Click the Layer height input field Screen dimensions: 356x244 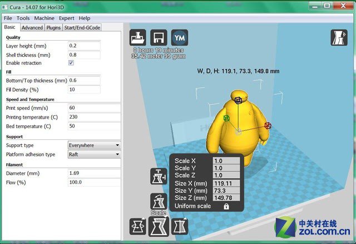[84, 46]
